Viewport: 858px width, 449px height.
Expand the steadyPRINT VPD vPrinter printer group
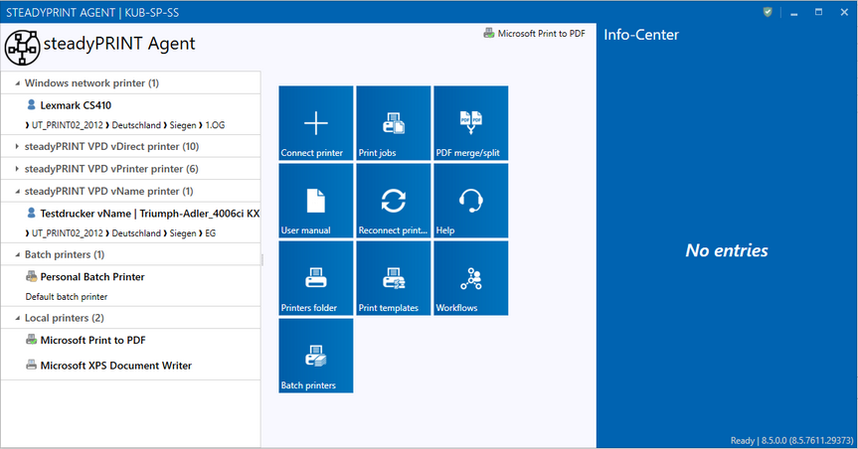click(x=17, y=169)
